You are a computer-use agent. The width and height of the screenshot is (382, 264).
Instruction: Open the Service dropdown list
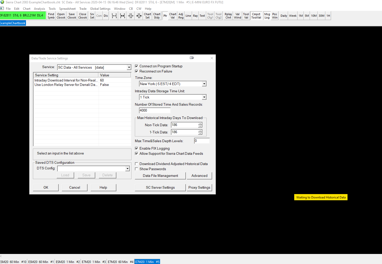coord(129,67)
